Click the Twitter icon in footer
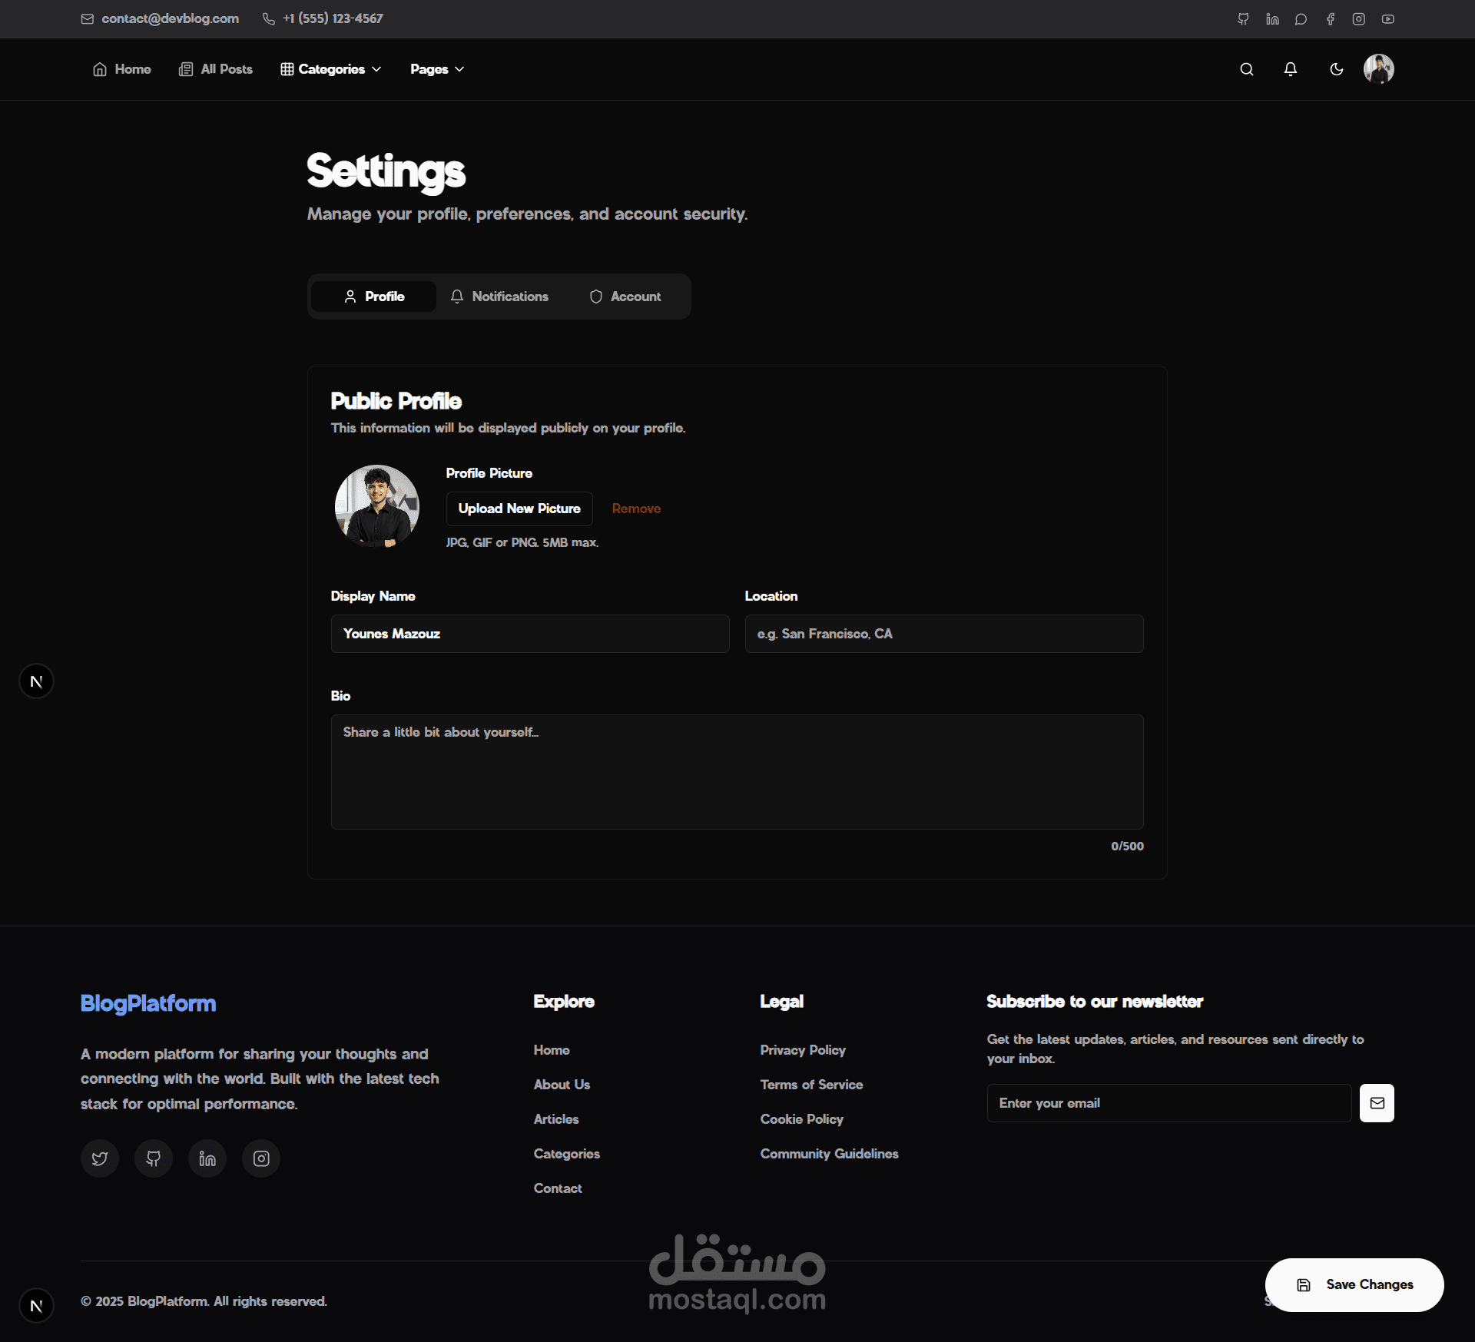Viewport: 1475px width, 1342px height. click(x=100, y=1158)
